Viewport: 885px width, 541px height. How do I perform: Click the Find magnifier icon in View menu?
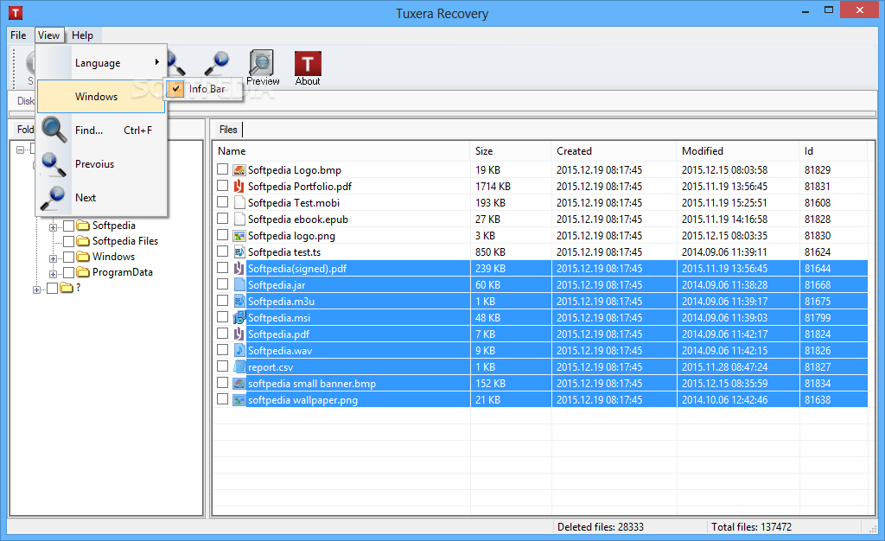point(54,130)
